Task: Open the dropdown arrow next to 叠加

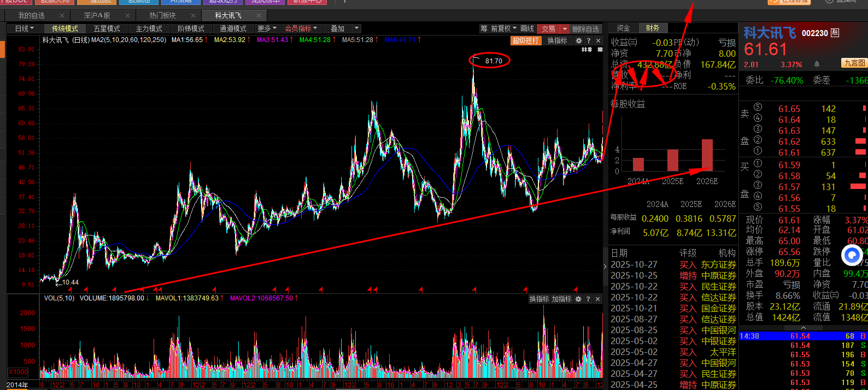Action: 357,28
